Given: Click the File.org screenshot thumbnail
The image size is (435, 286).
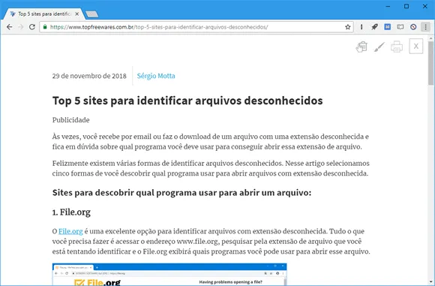Looking at the screenshot, I should tap(169, 274).
